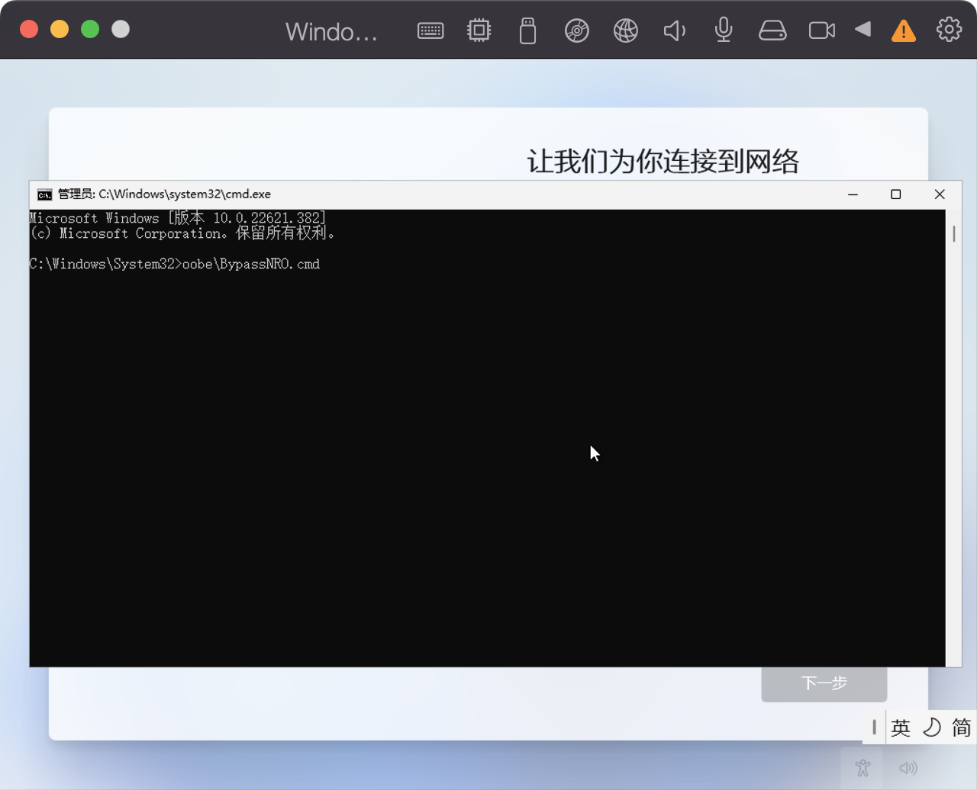977x790 pixels.
Task: Click the network globe icon
Action: (x=625, y=31)
